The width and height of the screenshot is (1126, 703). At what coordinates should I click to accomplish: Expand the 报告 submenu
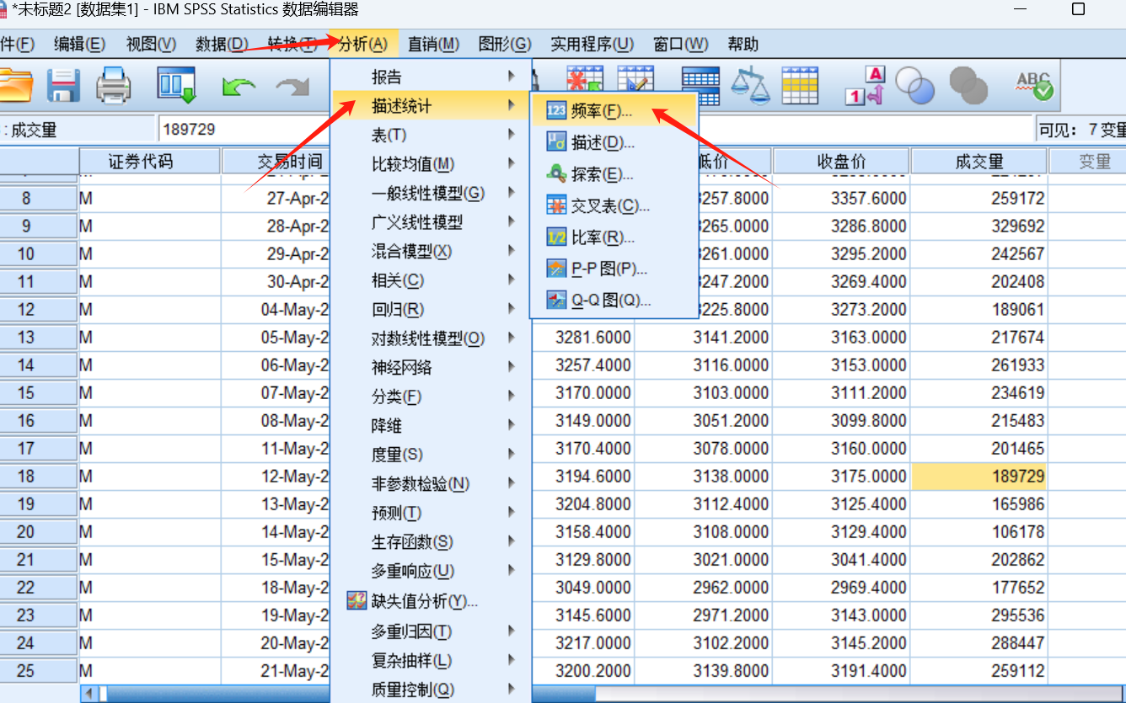click(431, 77)
